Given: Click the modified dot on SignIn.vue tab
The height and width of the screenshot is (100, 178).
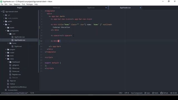Looking at the screenshot, I should coord(106,8).
